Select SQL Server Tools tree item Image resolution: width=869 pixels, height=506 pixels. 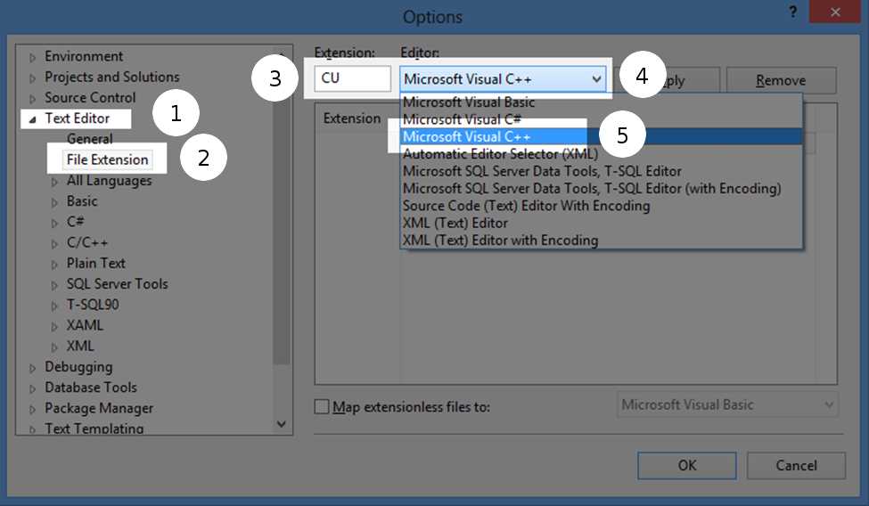[x=117, y=284]
